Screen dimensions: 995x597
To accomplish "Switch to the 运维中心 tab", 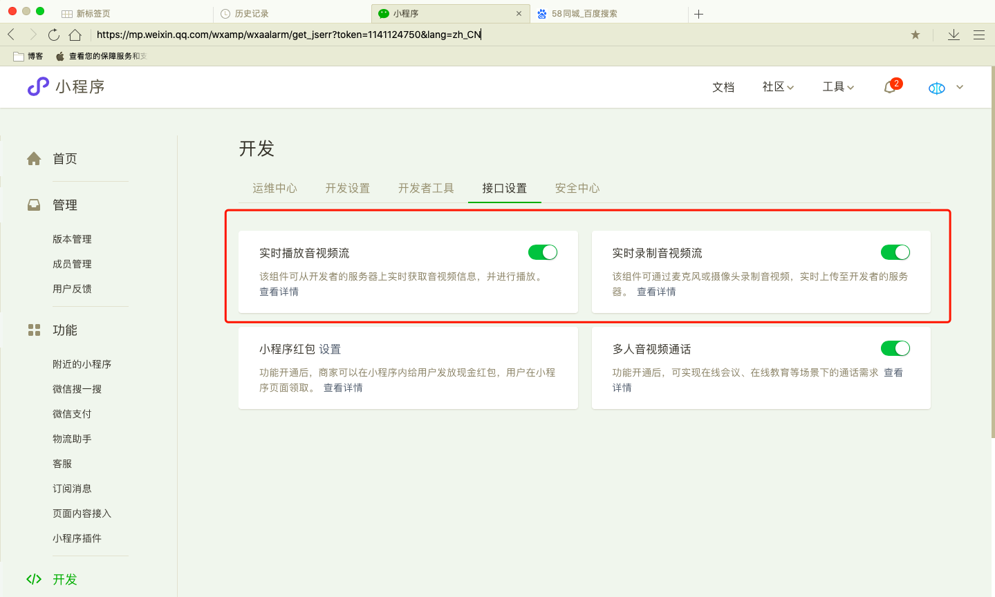I will [x=275, y=188].
